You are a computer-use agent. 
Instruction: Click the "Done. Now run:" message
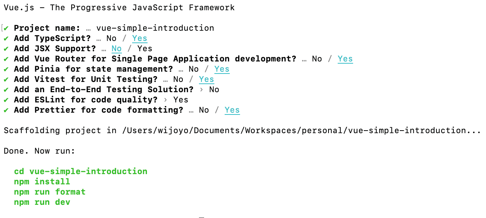(39, 151)
